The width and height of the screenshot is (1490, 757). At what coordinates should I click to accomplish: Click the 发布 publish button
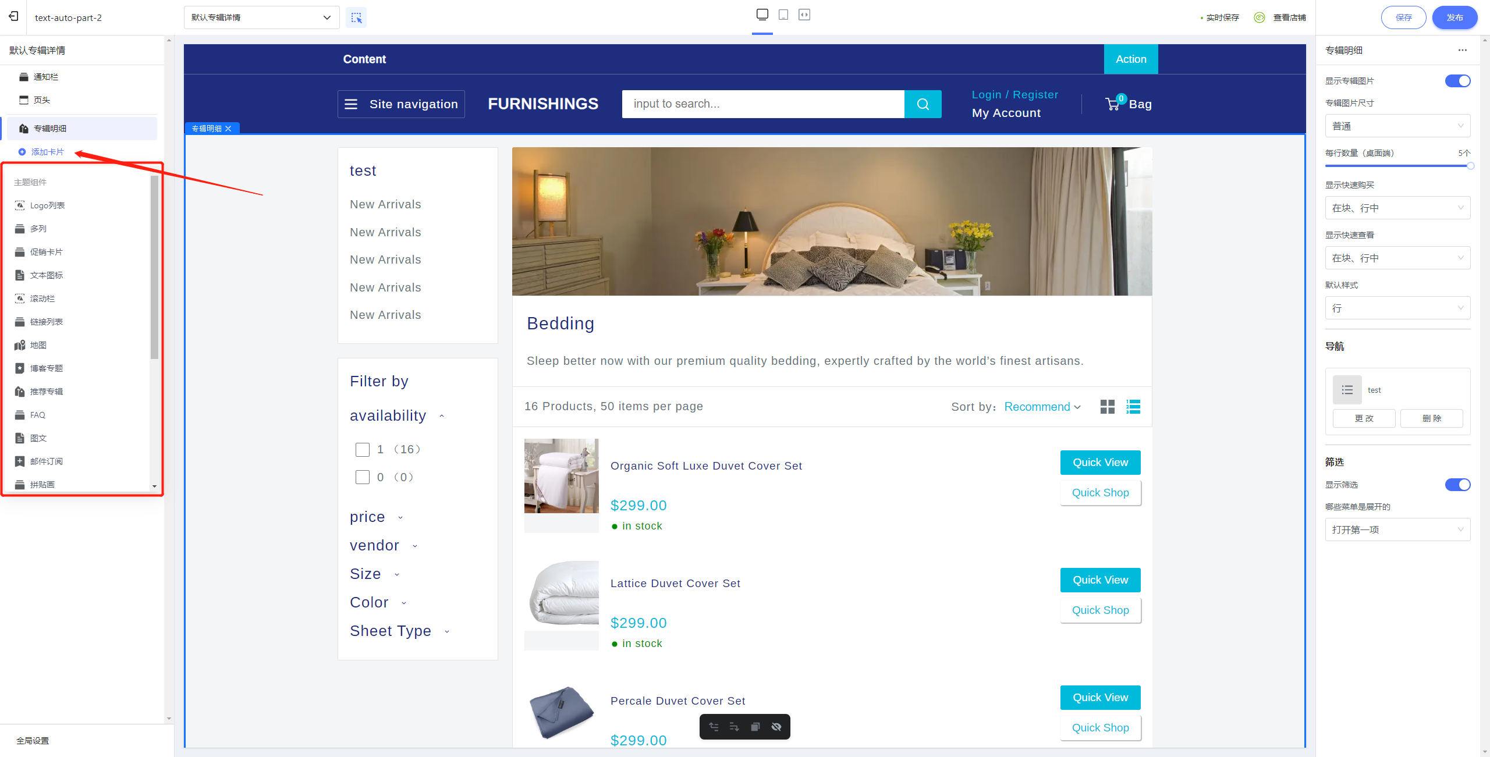pyautogui.click(x=1454, y=17)
